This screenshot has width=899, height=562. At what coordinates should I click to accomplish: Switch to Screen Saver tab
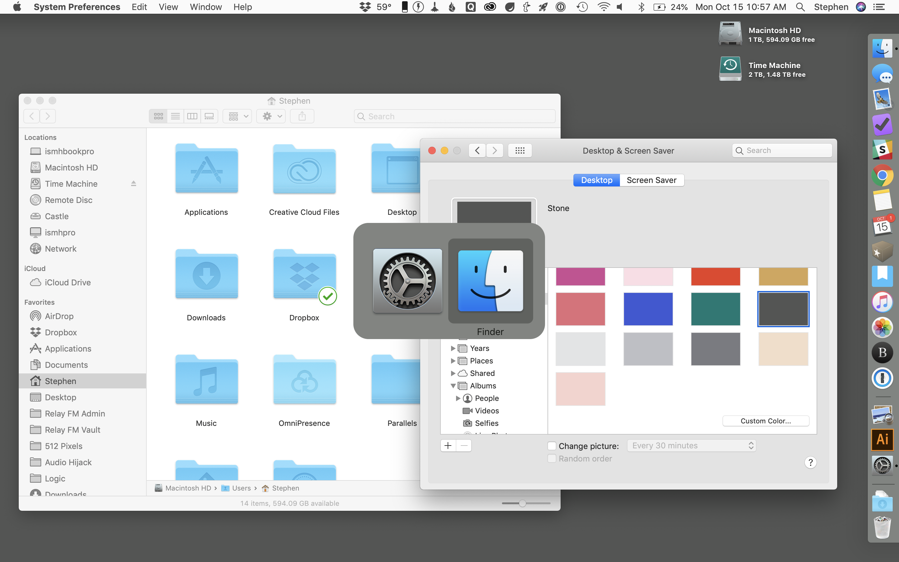pyautogui.click(x=651, y=180)
